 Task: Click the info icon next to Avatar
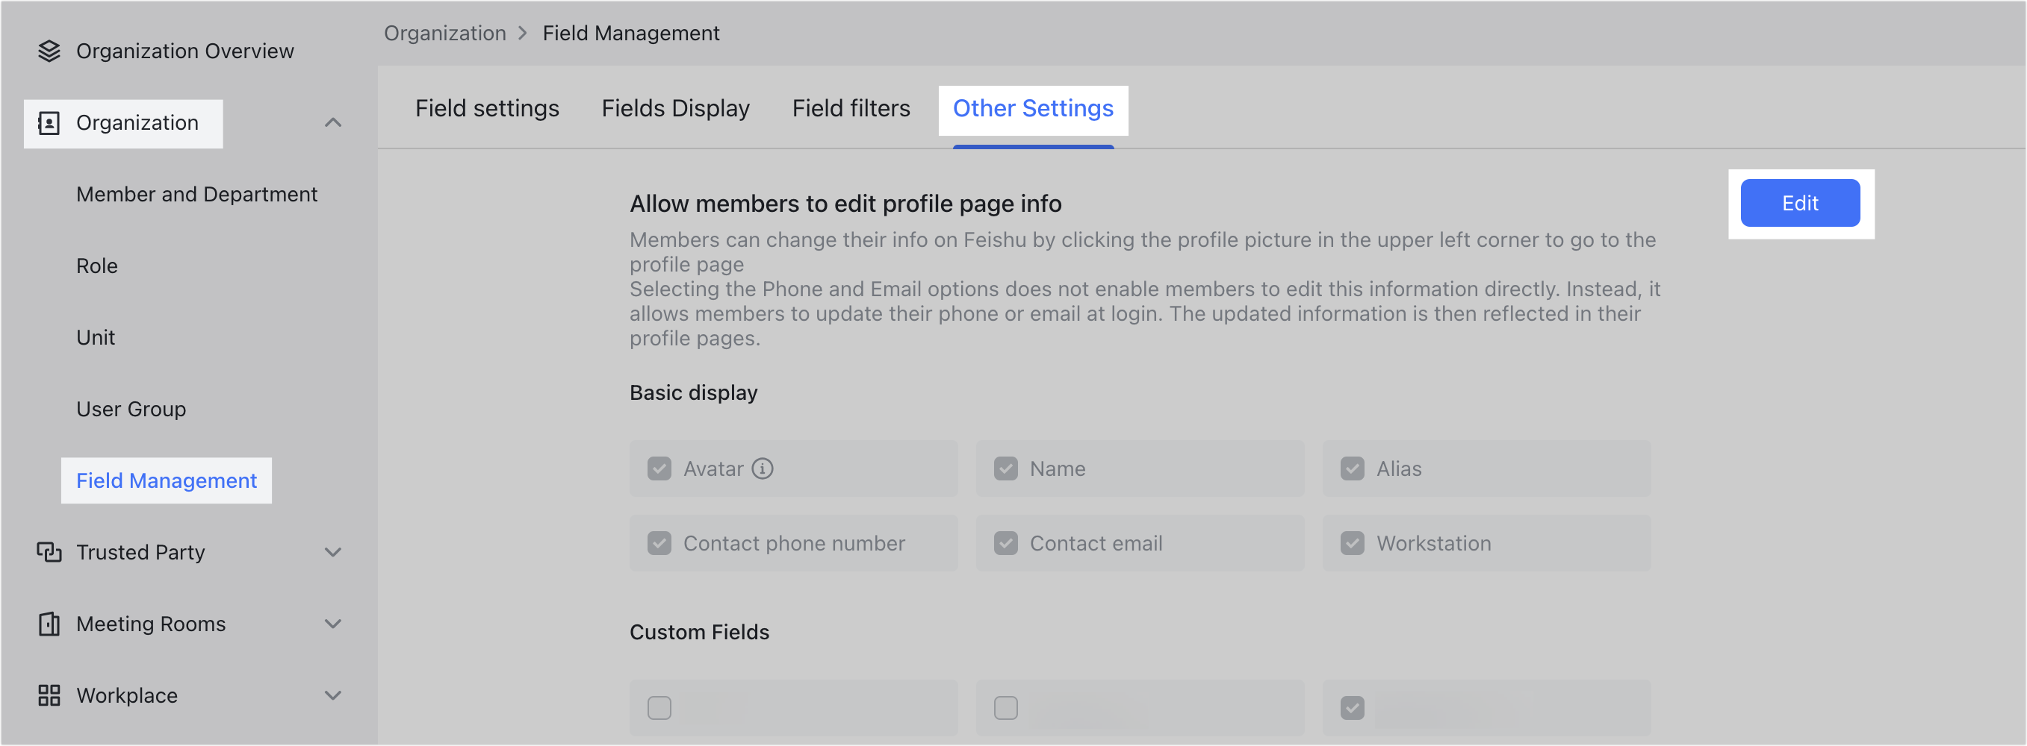coord(761,468)
